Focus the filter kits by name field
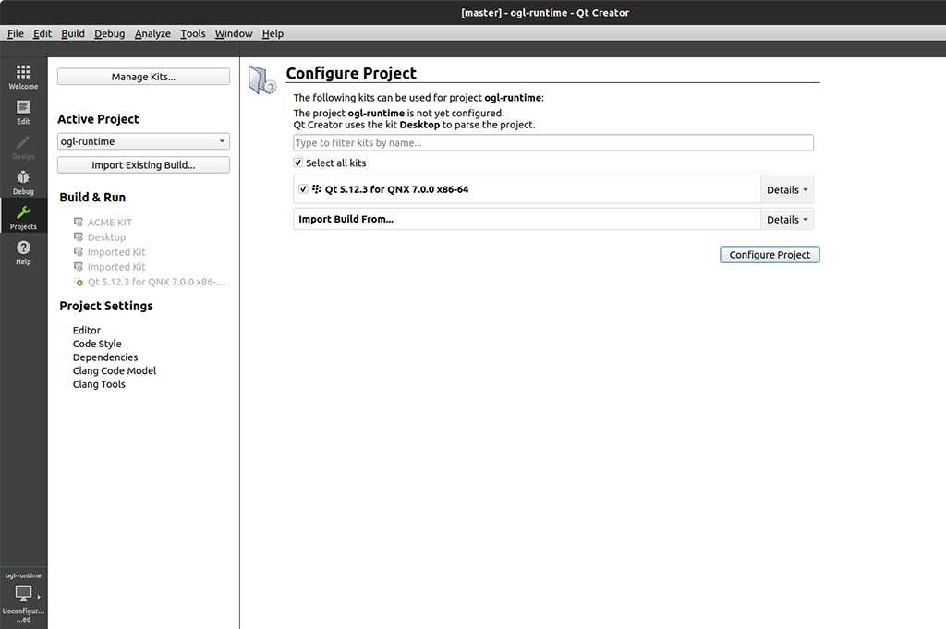This screenshot has width=946, height=629. pos(552,143)
